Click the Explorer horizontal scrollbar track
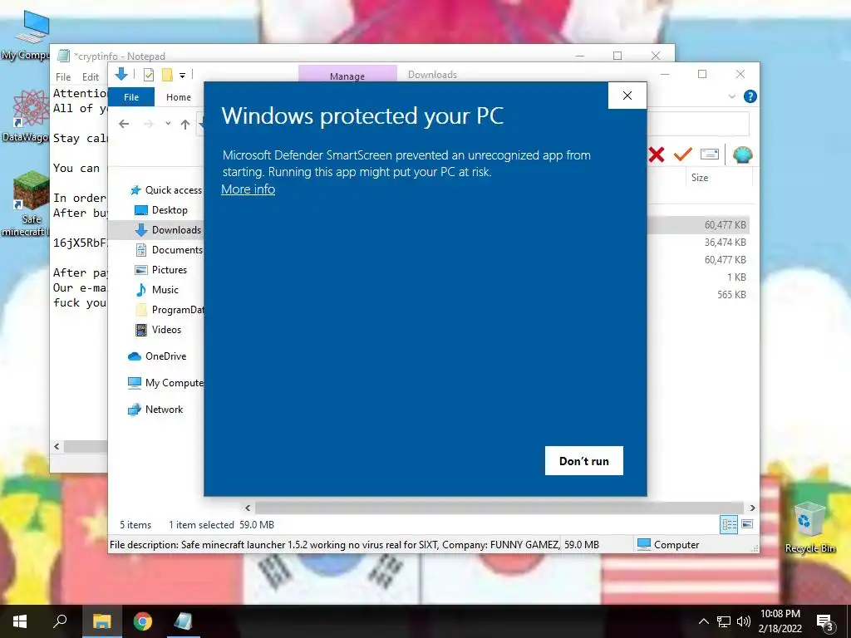 point(499,508)
